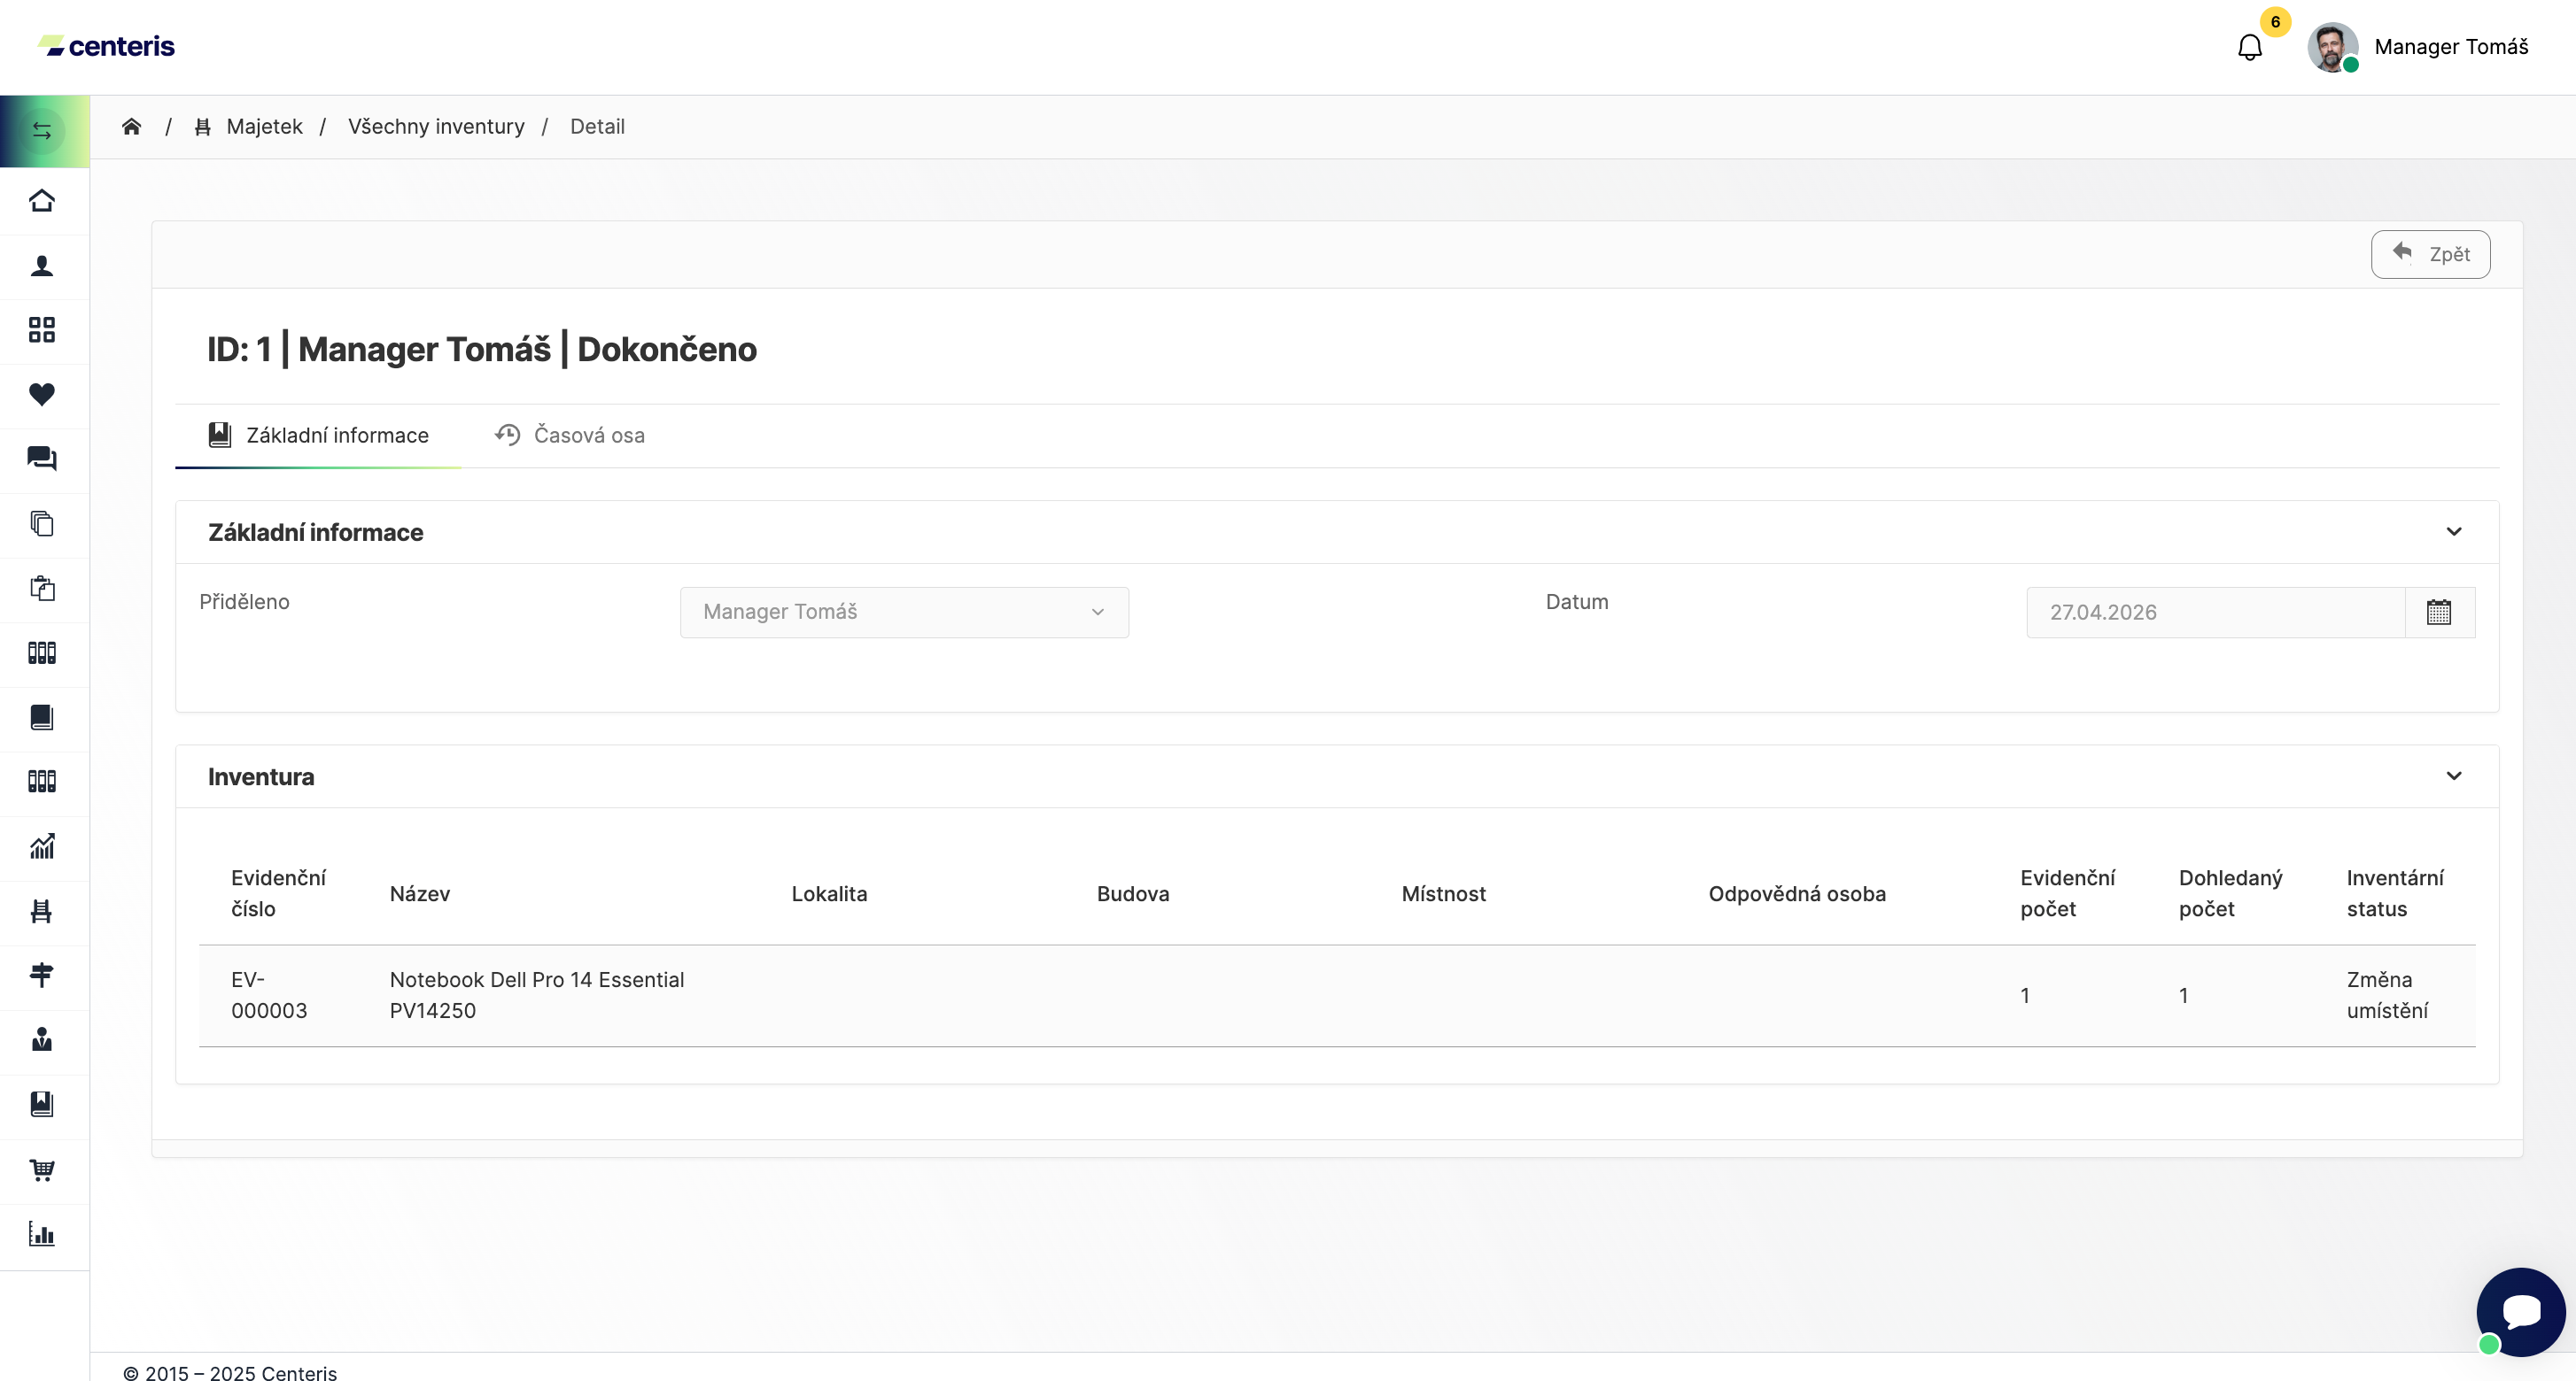Screen dimensions: 2576x1381
Task: Sort by the Evidenční číslo column header
Action: (x=278, y=894)
